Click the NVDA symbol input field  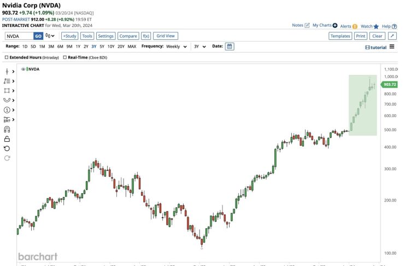pyautogui.click(x=19, y=36)
